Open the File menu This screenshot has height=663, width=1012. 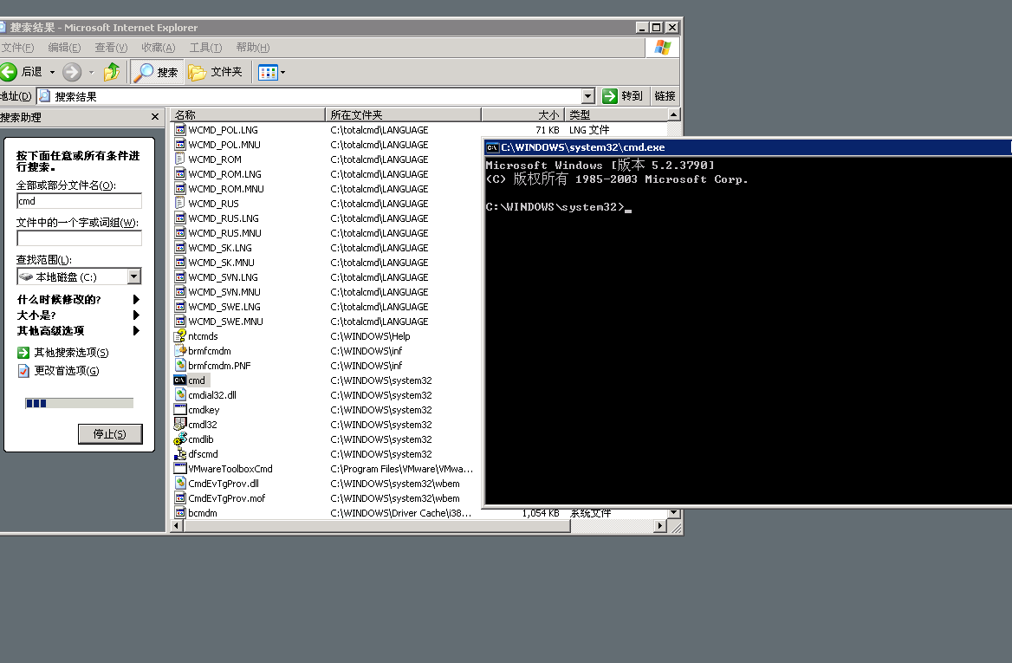[x=17, y=48]
